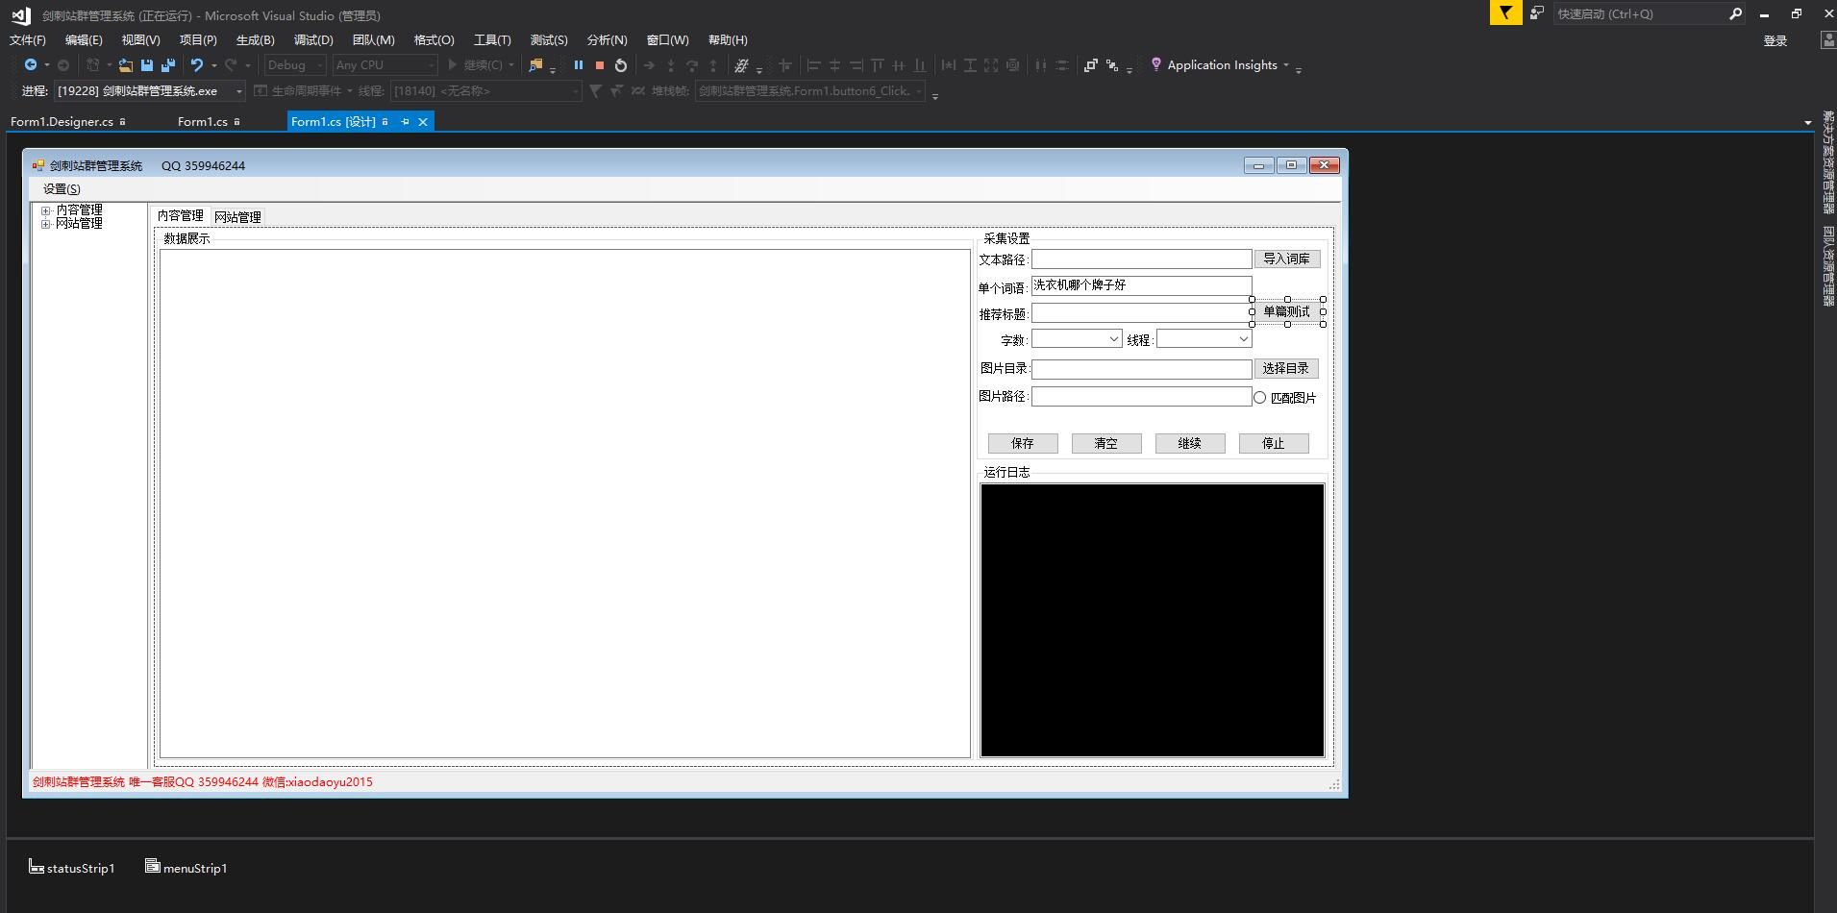The height and width of the screenshot is (913, 1837).
Task: Expand the 内容管理 tree node
Action: click(45, 210)
